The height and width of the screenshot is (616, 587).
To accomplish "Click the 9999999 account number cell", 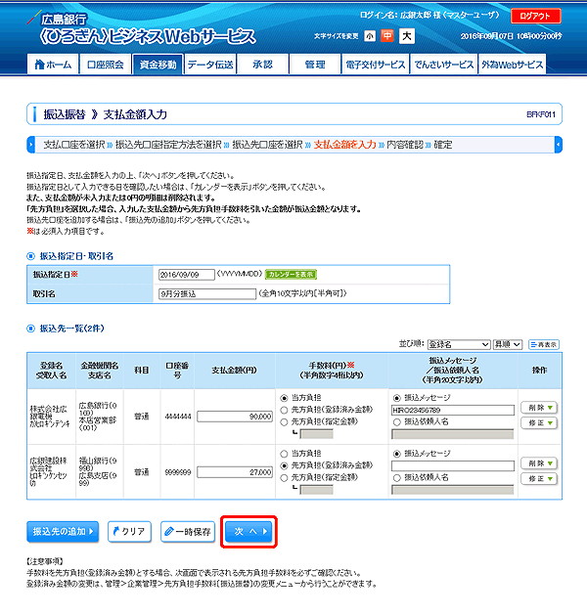I will pyautogui.click(x=178, y=472).
